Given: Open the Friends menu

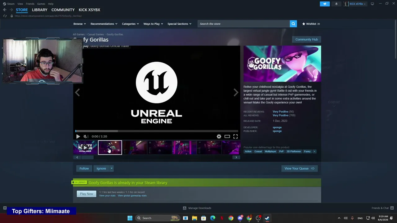Looking at the screenshot, I should [30, 4].
